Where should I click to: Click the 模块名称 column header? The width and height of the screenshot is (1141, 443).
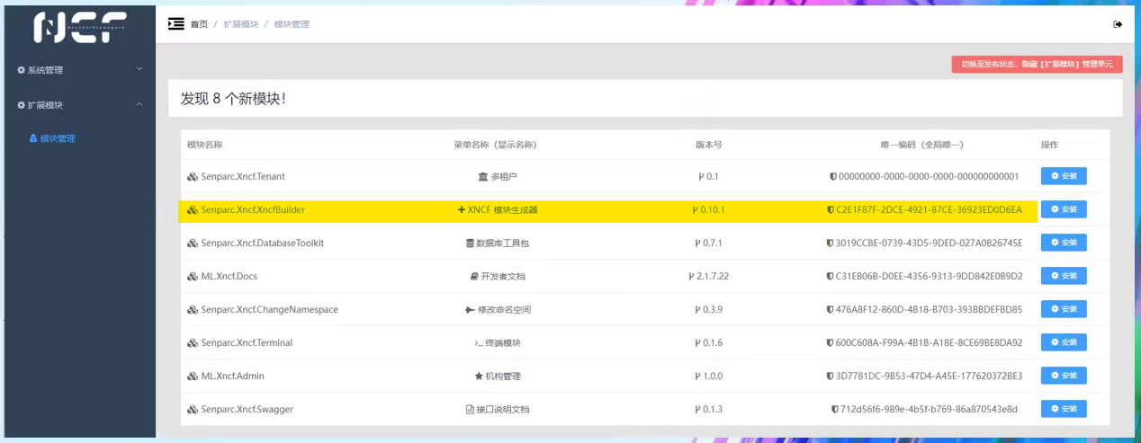[x=205, y=145]
